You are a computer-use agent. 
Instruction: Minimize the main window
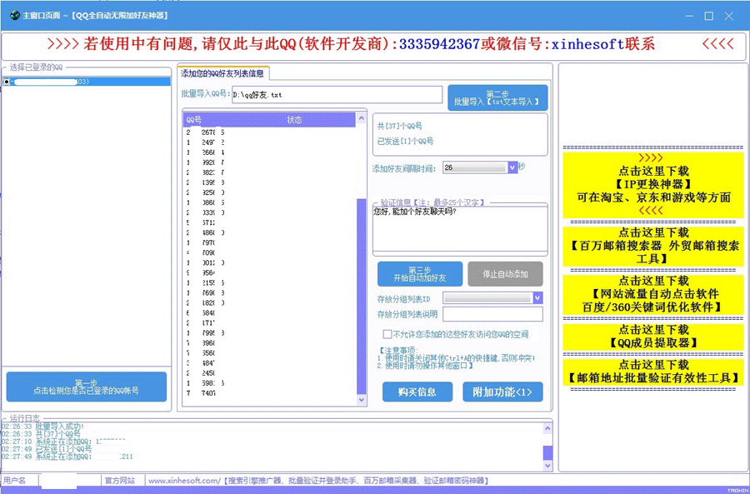689,16
